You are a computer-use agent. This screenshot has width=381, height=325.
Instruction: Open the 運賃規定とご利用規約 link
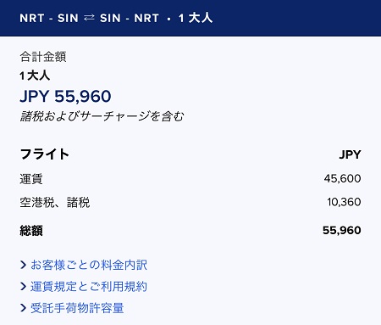pyautogui.click(x=89, y=287)
